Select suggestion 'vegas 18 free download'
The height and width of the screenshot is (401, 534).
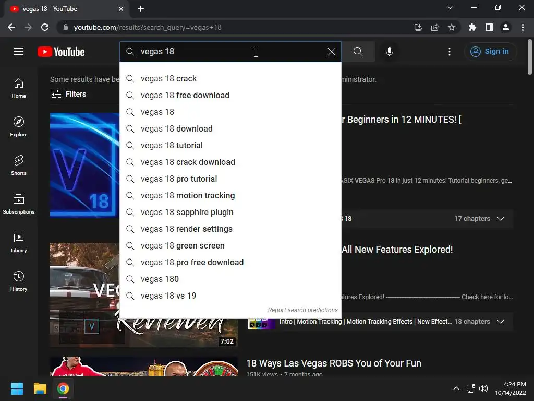point(230,95)
